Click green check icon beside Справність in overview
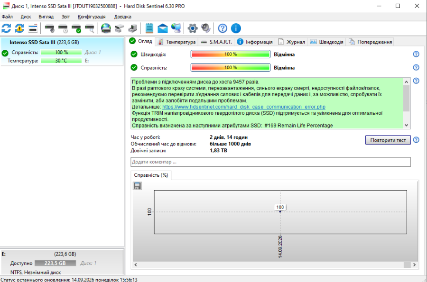The width and height of the screenshot is (427, 282). coord(134,67)
